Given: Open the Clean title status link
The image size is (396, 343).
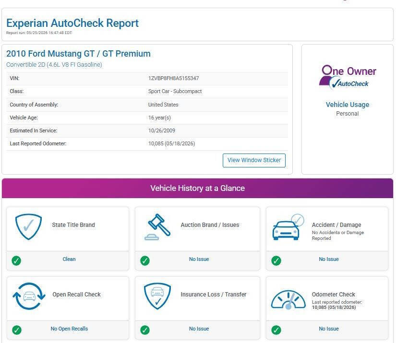Looking at the screenshot, I should pyautogui.click(x=69, y=259).
